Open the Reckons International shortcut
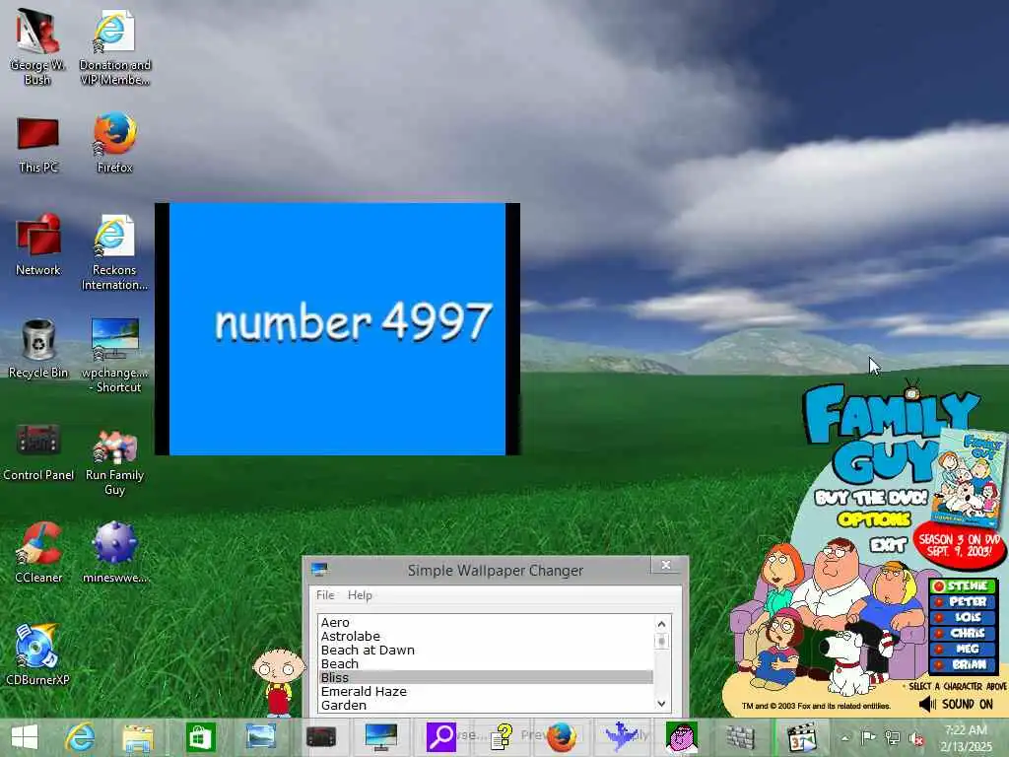The height and width of the screenshot is (757, 1009). coord(114,252)
